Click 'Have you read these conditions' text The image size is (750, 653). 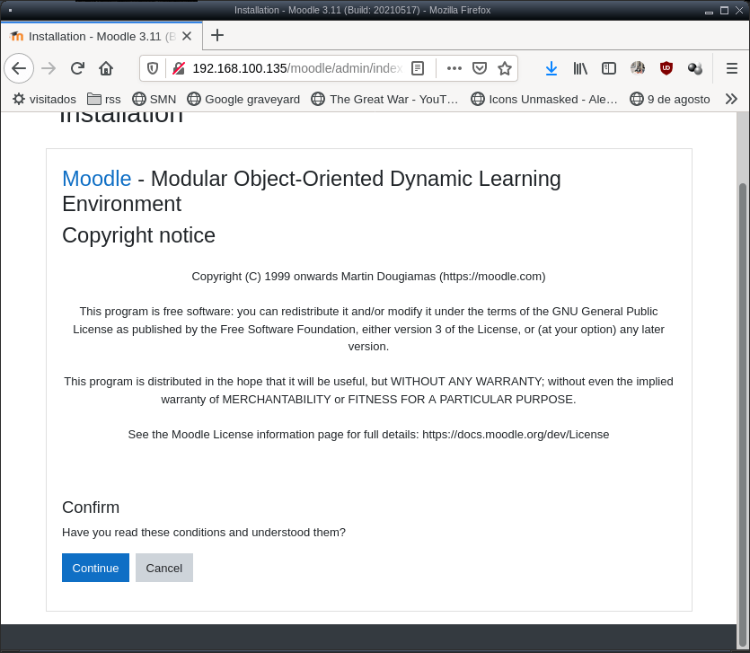coord(204,533)
